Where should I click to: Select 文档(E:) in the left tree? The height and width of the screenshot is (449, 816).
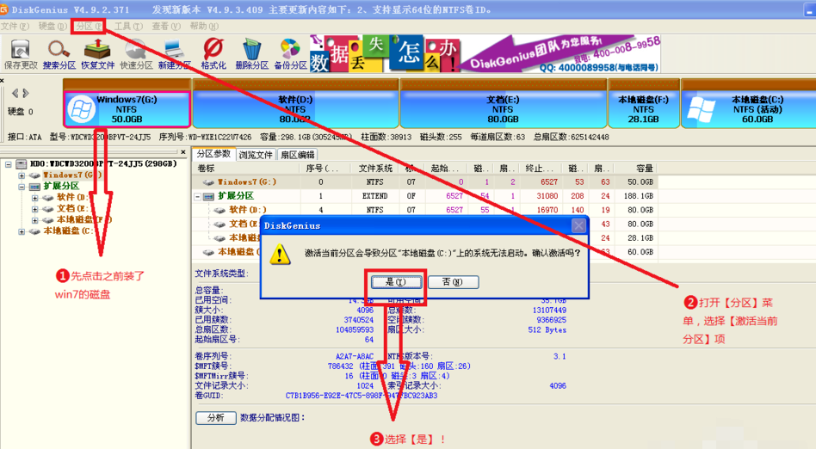coord(73,209)
